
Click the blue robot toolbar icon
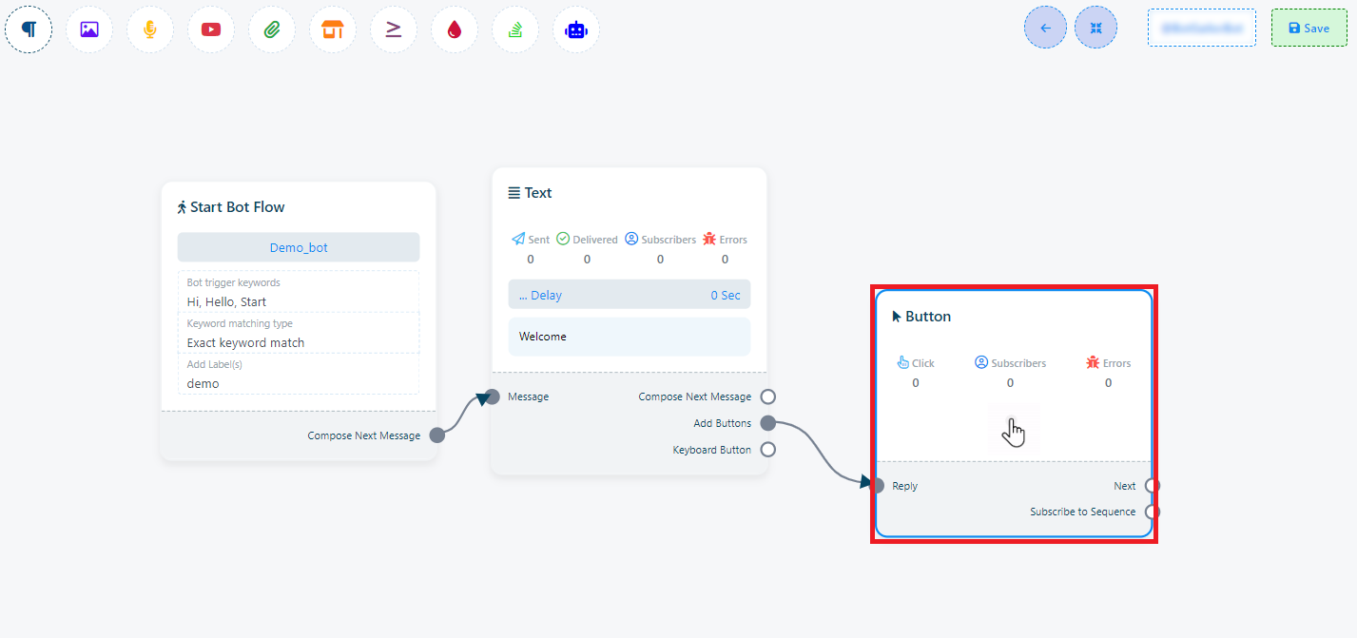pos(576,29)
